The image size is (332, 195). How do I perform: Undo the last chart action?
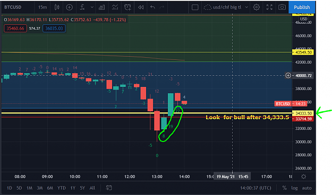pos(152,7)
